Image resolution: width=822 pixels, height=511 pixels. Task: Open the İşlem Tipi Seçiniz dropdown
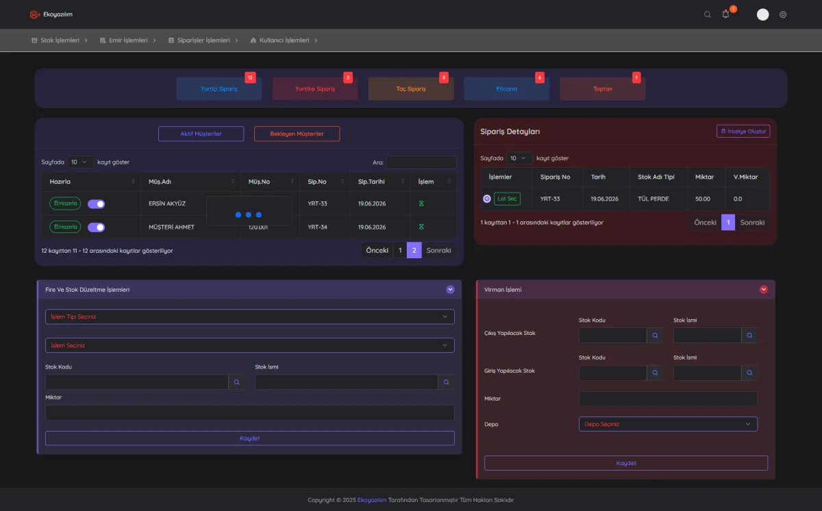pyautogui.click(x=250, y=316)
